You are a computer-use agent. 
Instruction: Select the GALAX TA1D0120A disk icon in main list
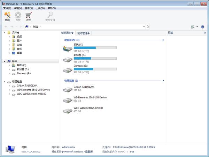(x=68, y=89)
